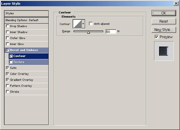Screen dimensions: 180x130
Task: Enable the Anti-aliased checkbox
Action: 91,24
